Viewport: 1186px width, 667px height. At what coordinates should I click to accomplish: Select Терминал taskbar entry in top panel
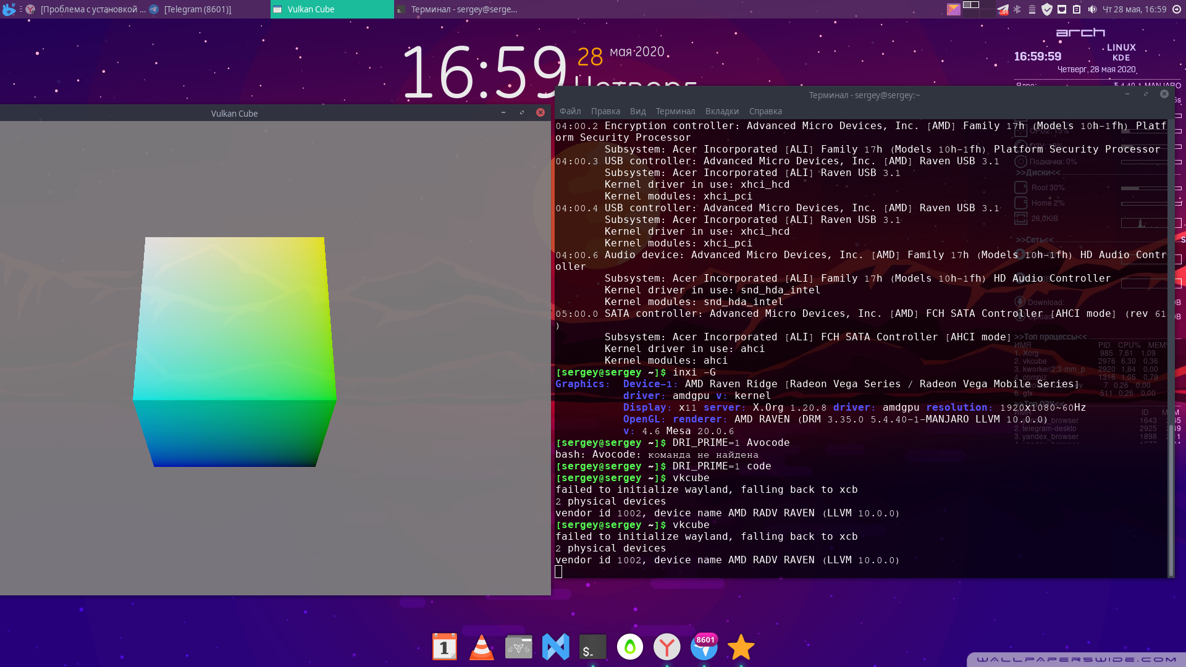pyautogui.click(x=457, y=9)
